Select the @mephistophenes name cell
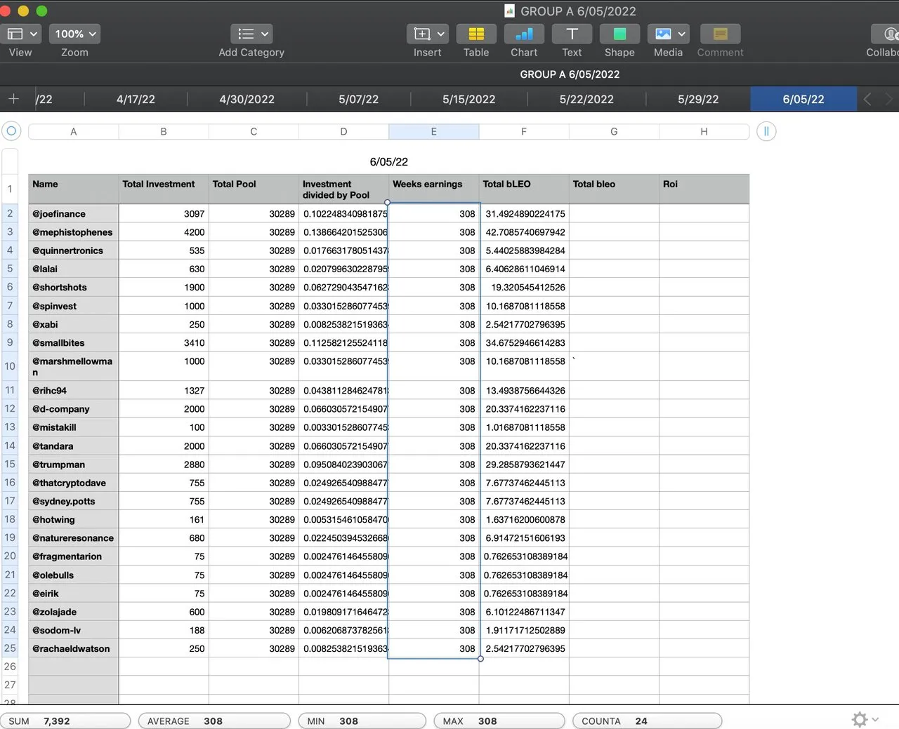 tap(73, 232)
